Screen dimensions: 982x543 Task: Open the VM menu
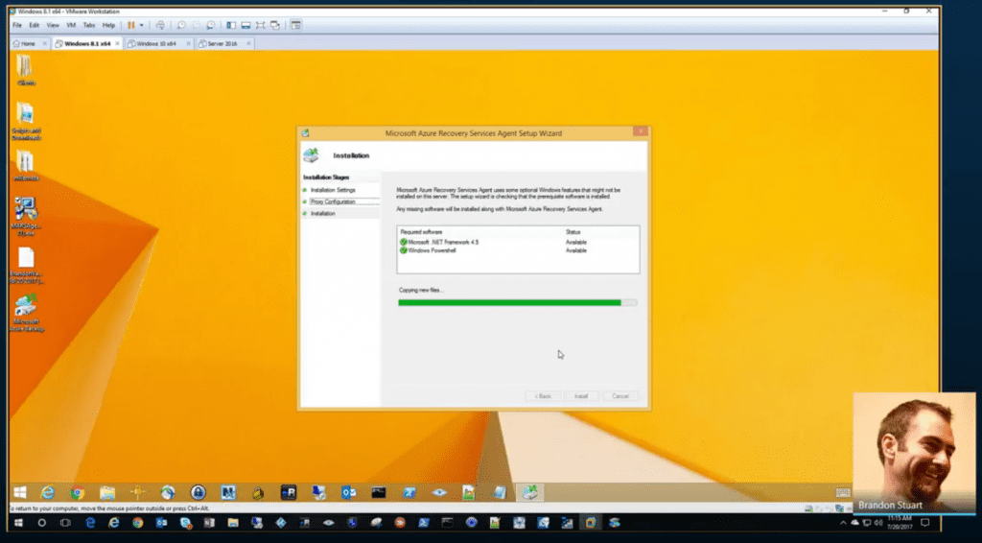pyautogui.click(x=70, y=24)
